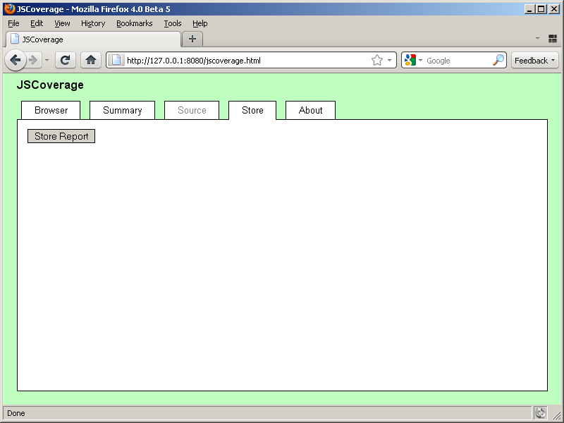The image size is (564, 423).
Task: Maximize the Firefox window
Action: click(x=541, y=9)
